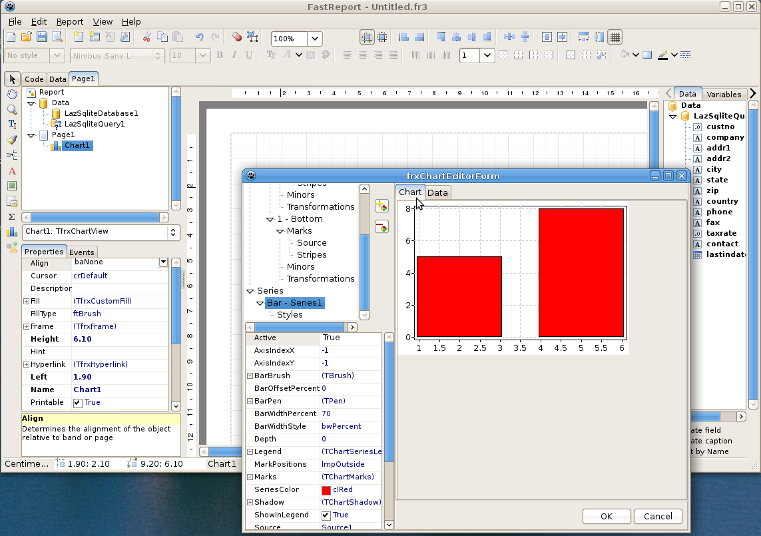
Task: Add a new page to report
Action: pos(78,37)
